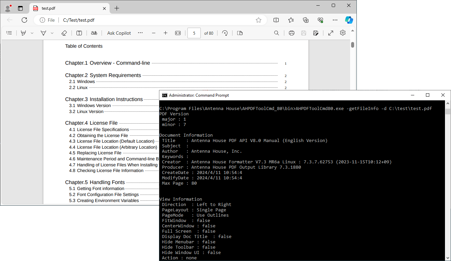
Task: Activate the Add text tool
Action: point(79,33)
